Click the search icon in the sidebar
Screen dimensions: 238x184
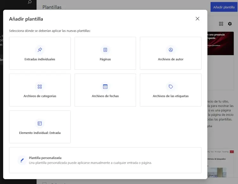[30, 2]
